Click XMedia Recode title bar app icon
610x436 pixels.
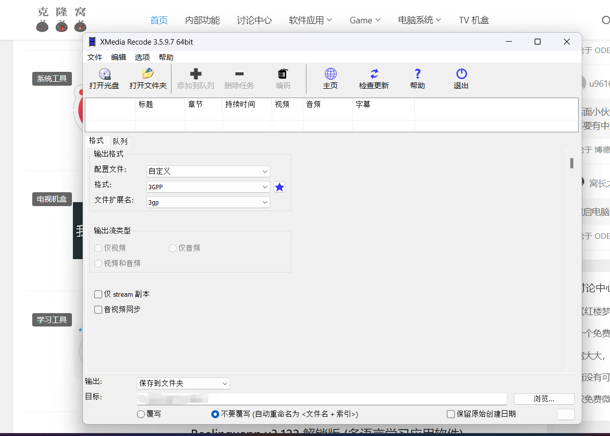(92, 42)
